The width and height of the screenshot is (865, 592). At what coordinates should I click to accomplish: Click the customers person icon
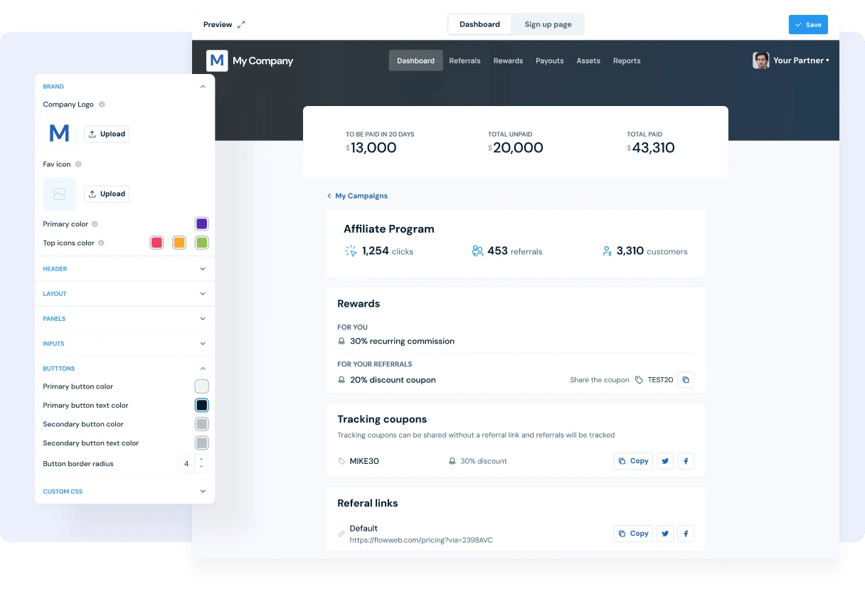[607, 251]
